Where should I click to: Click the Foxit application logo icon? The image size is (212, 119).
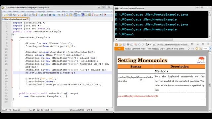[x=116, y=45]
